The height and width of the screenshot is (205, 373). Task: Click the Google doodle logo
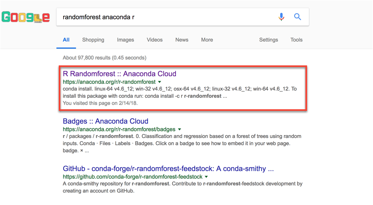click(x=26, y=17)
